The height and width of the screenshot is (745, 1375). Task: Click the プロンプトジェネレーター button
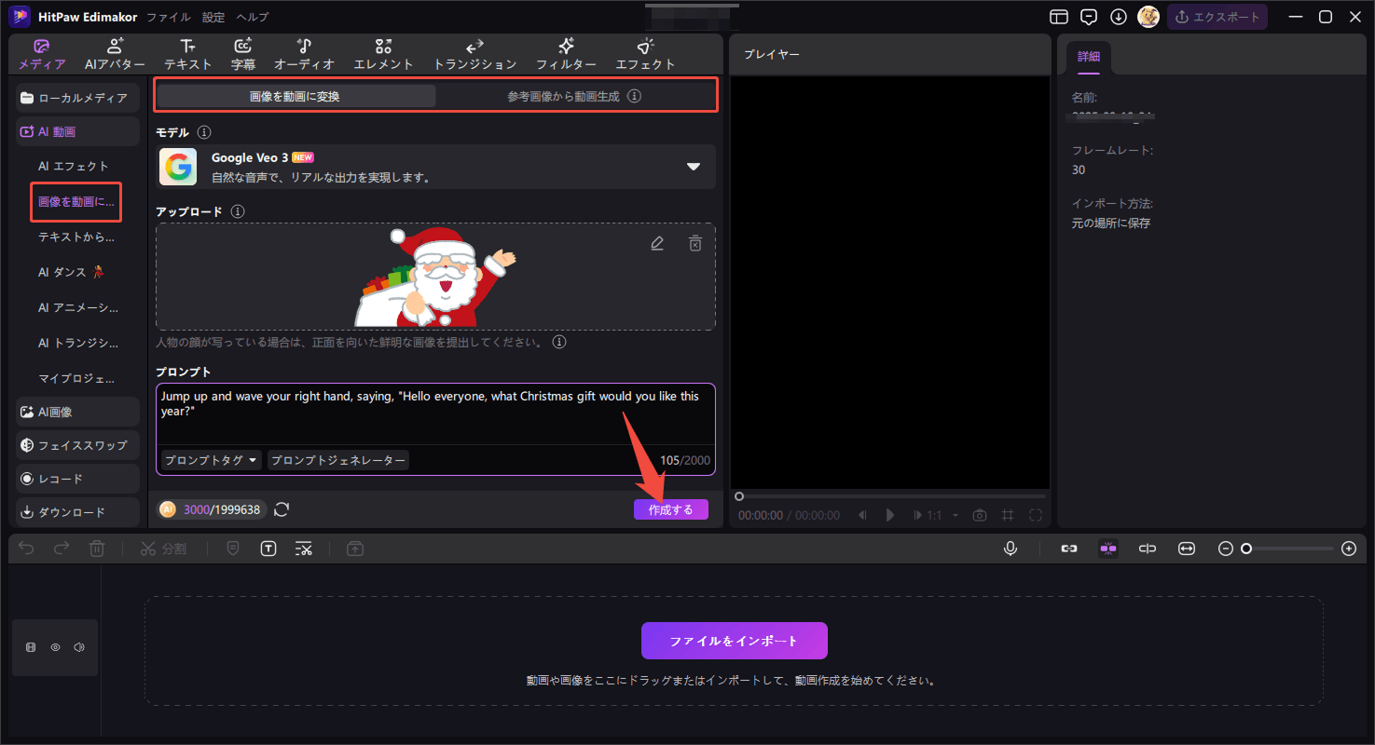point(338,460)
